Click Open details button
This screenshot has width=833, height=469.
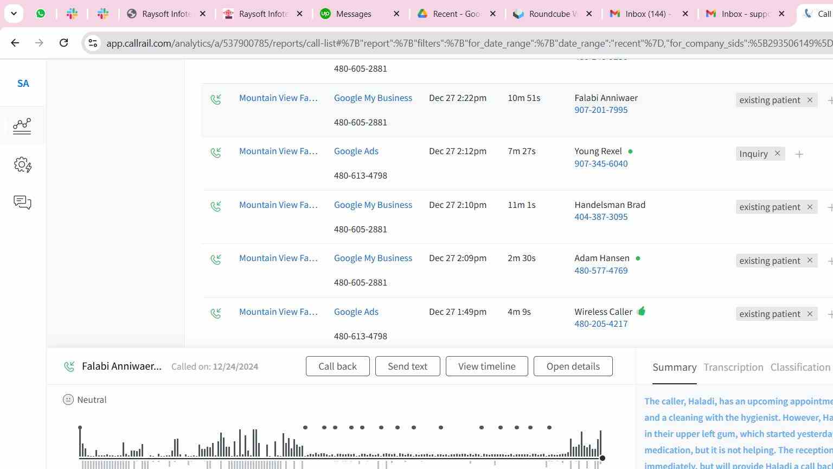tap(573, 366)
